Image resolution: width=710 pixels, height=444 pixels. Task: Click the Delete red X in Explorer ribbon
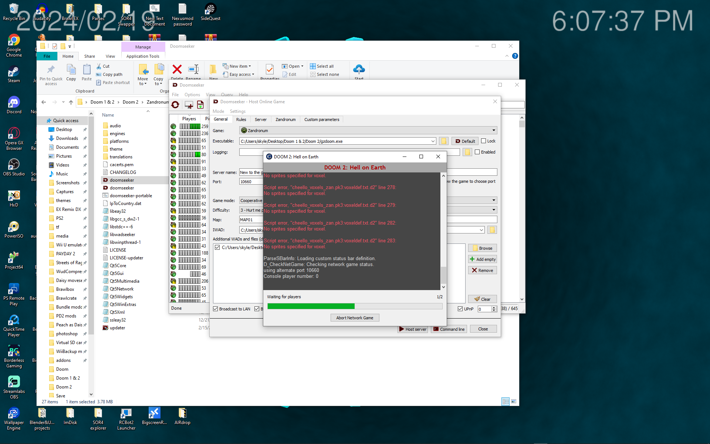[x=177, y=69]
